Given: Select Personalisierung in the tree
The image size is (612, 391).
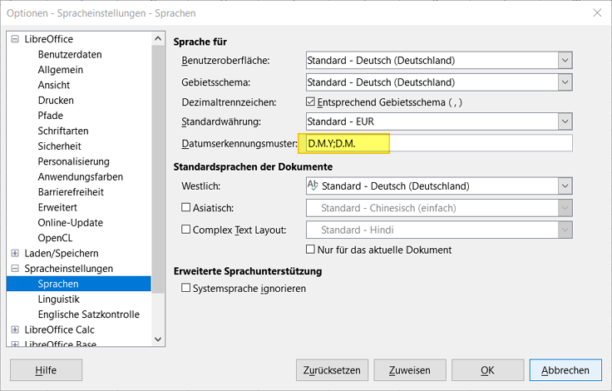Looking at the screenshot, I should 74,161.
